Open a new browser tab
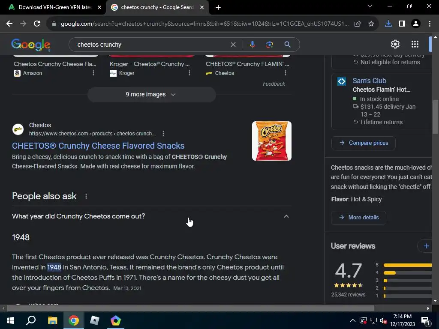Viewport: 439px width, 329px height. click(218, 8)
